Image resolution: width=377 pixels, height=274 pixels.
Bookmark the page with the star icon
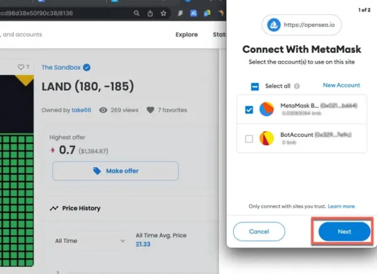163,13
